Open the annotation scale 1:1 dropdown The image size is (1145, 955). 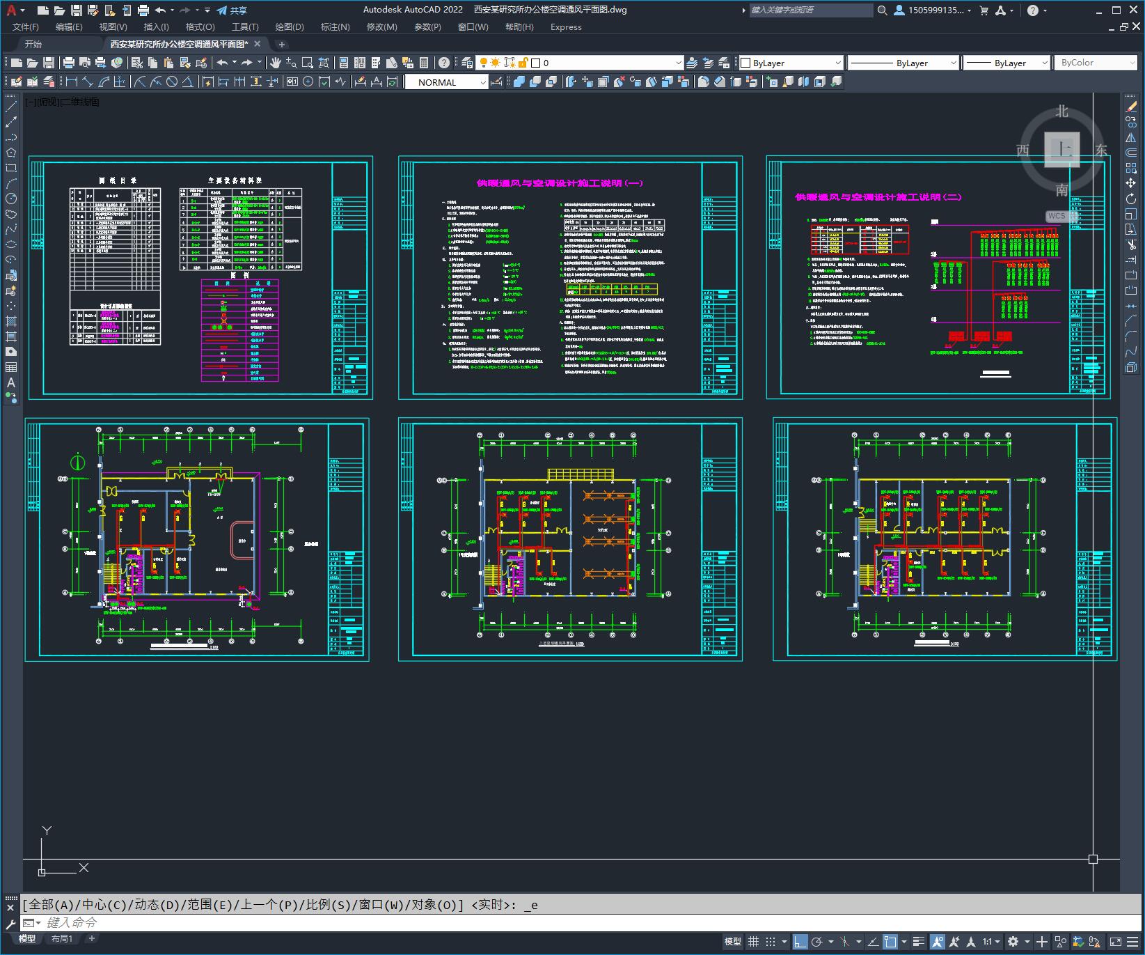click(991, 942)
